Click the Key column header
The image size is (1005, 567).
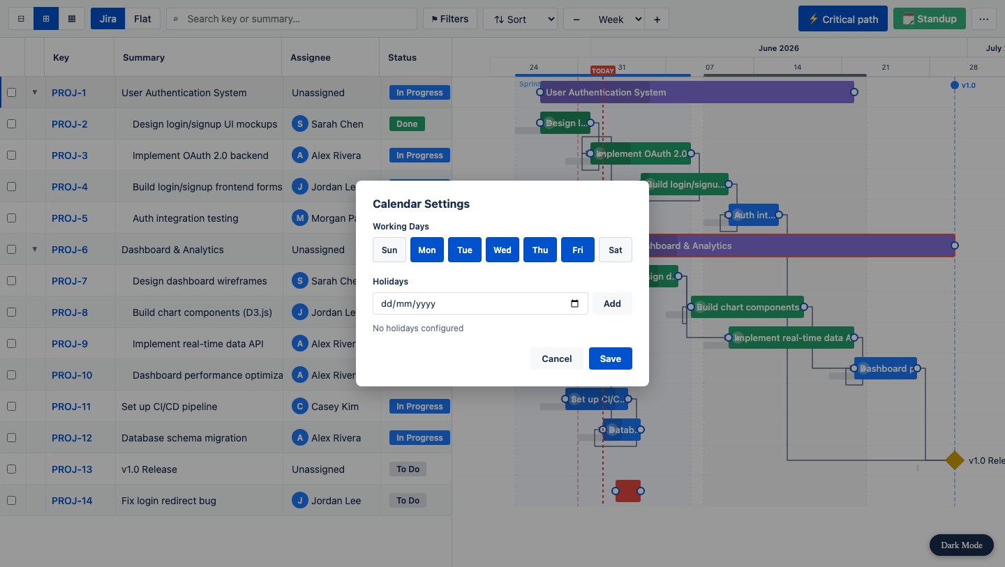[80, 57]
